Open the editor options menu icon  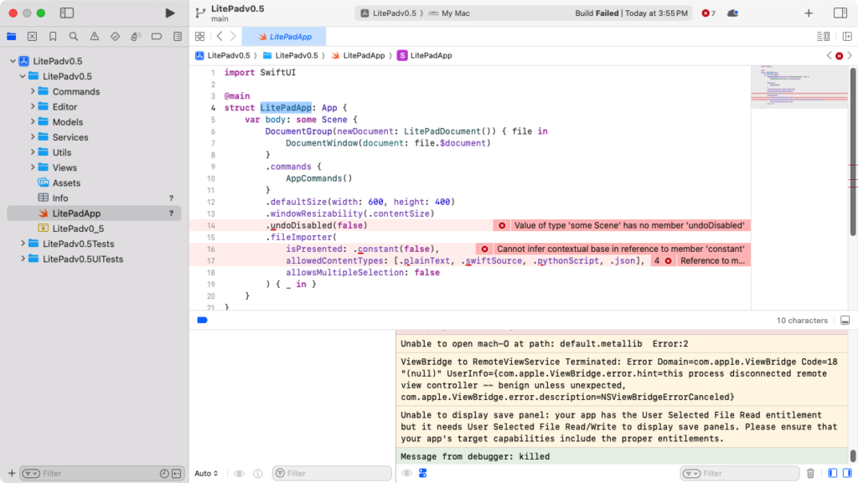[823, 37]
